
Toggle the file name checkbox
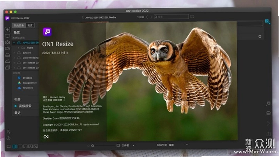coord(118,145)
